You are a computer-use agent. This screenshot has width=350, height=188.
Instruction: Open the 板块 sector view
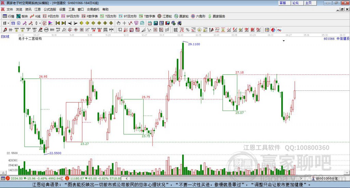pyautogui.click(x=22, y=16)
